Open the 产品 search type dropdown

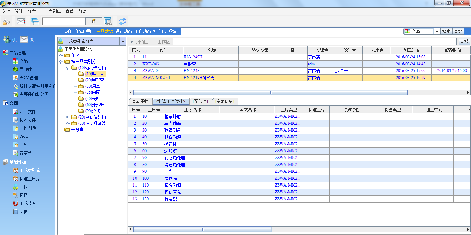point(437,31)
